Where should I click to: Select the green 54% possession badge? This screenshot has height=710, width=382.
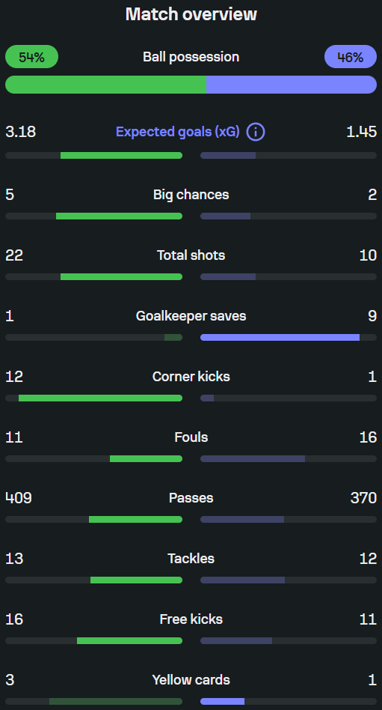[31, 57]
